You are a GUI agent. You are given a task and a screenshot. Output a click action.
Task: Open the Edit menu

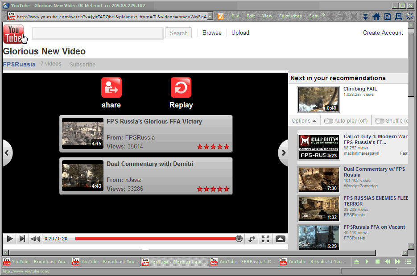tap(251, 16)
